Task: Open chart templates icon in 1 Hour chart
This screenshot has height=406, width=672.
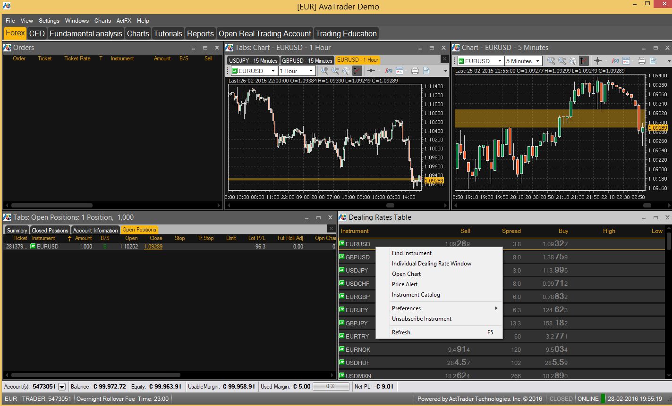Action: click(x=400, y=71)
